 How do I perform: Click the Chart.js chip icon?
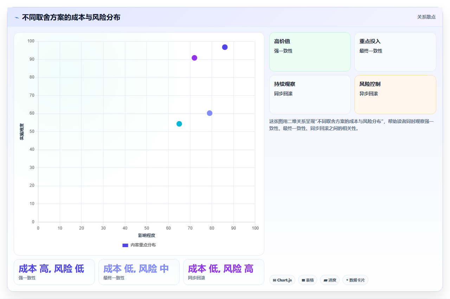coord(275,280)
